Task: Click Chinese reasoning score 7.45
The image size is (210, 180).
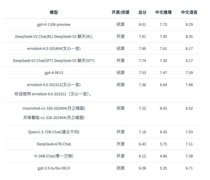Action: 164,37
